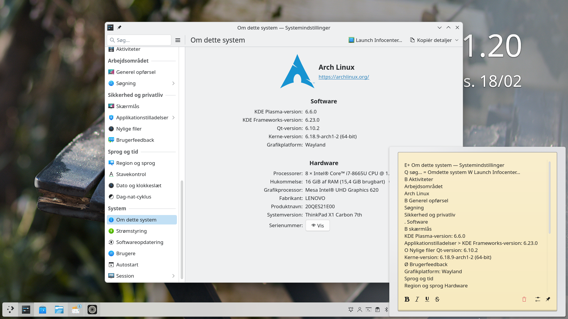568x319 pixels.
Task: Click the hamburger menu beside search field
Action: click(x=178, y=40)
